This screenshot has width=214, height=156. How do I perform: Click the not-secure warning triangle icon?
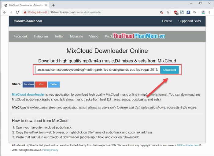[25, 12]
